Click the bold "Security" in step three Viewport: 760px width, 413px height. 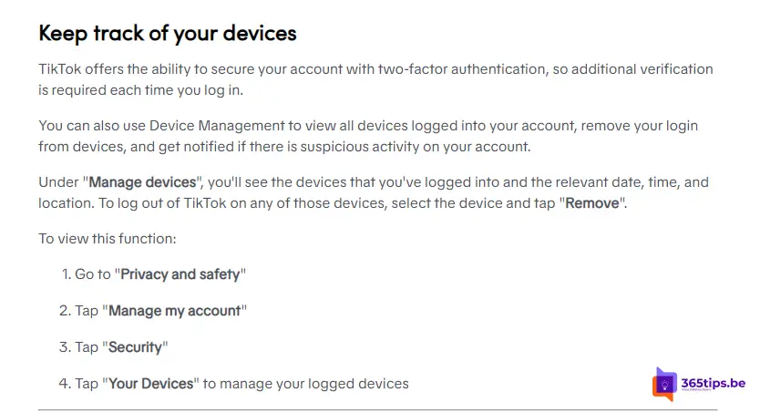tap(137, 347)
